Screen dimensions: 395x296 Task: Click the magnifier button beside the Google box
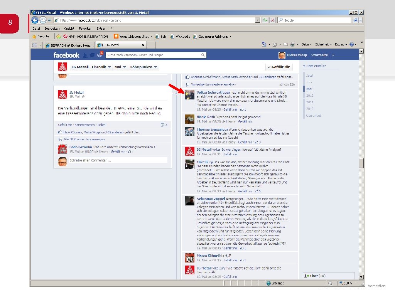[355, 20]
